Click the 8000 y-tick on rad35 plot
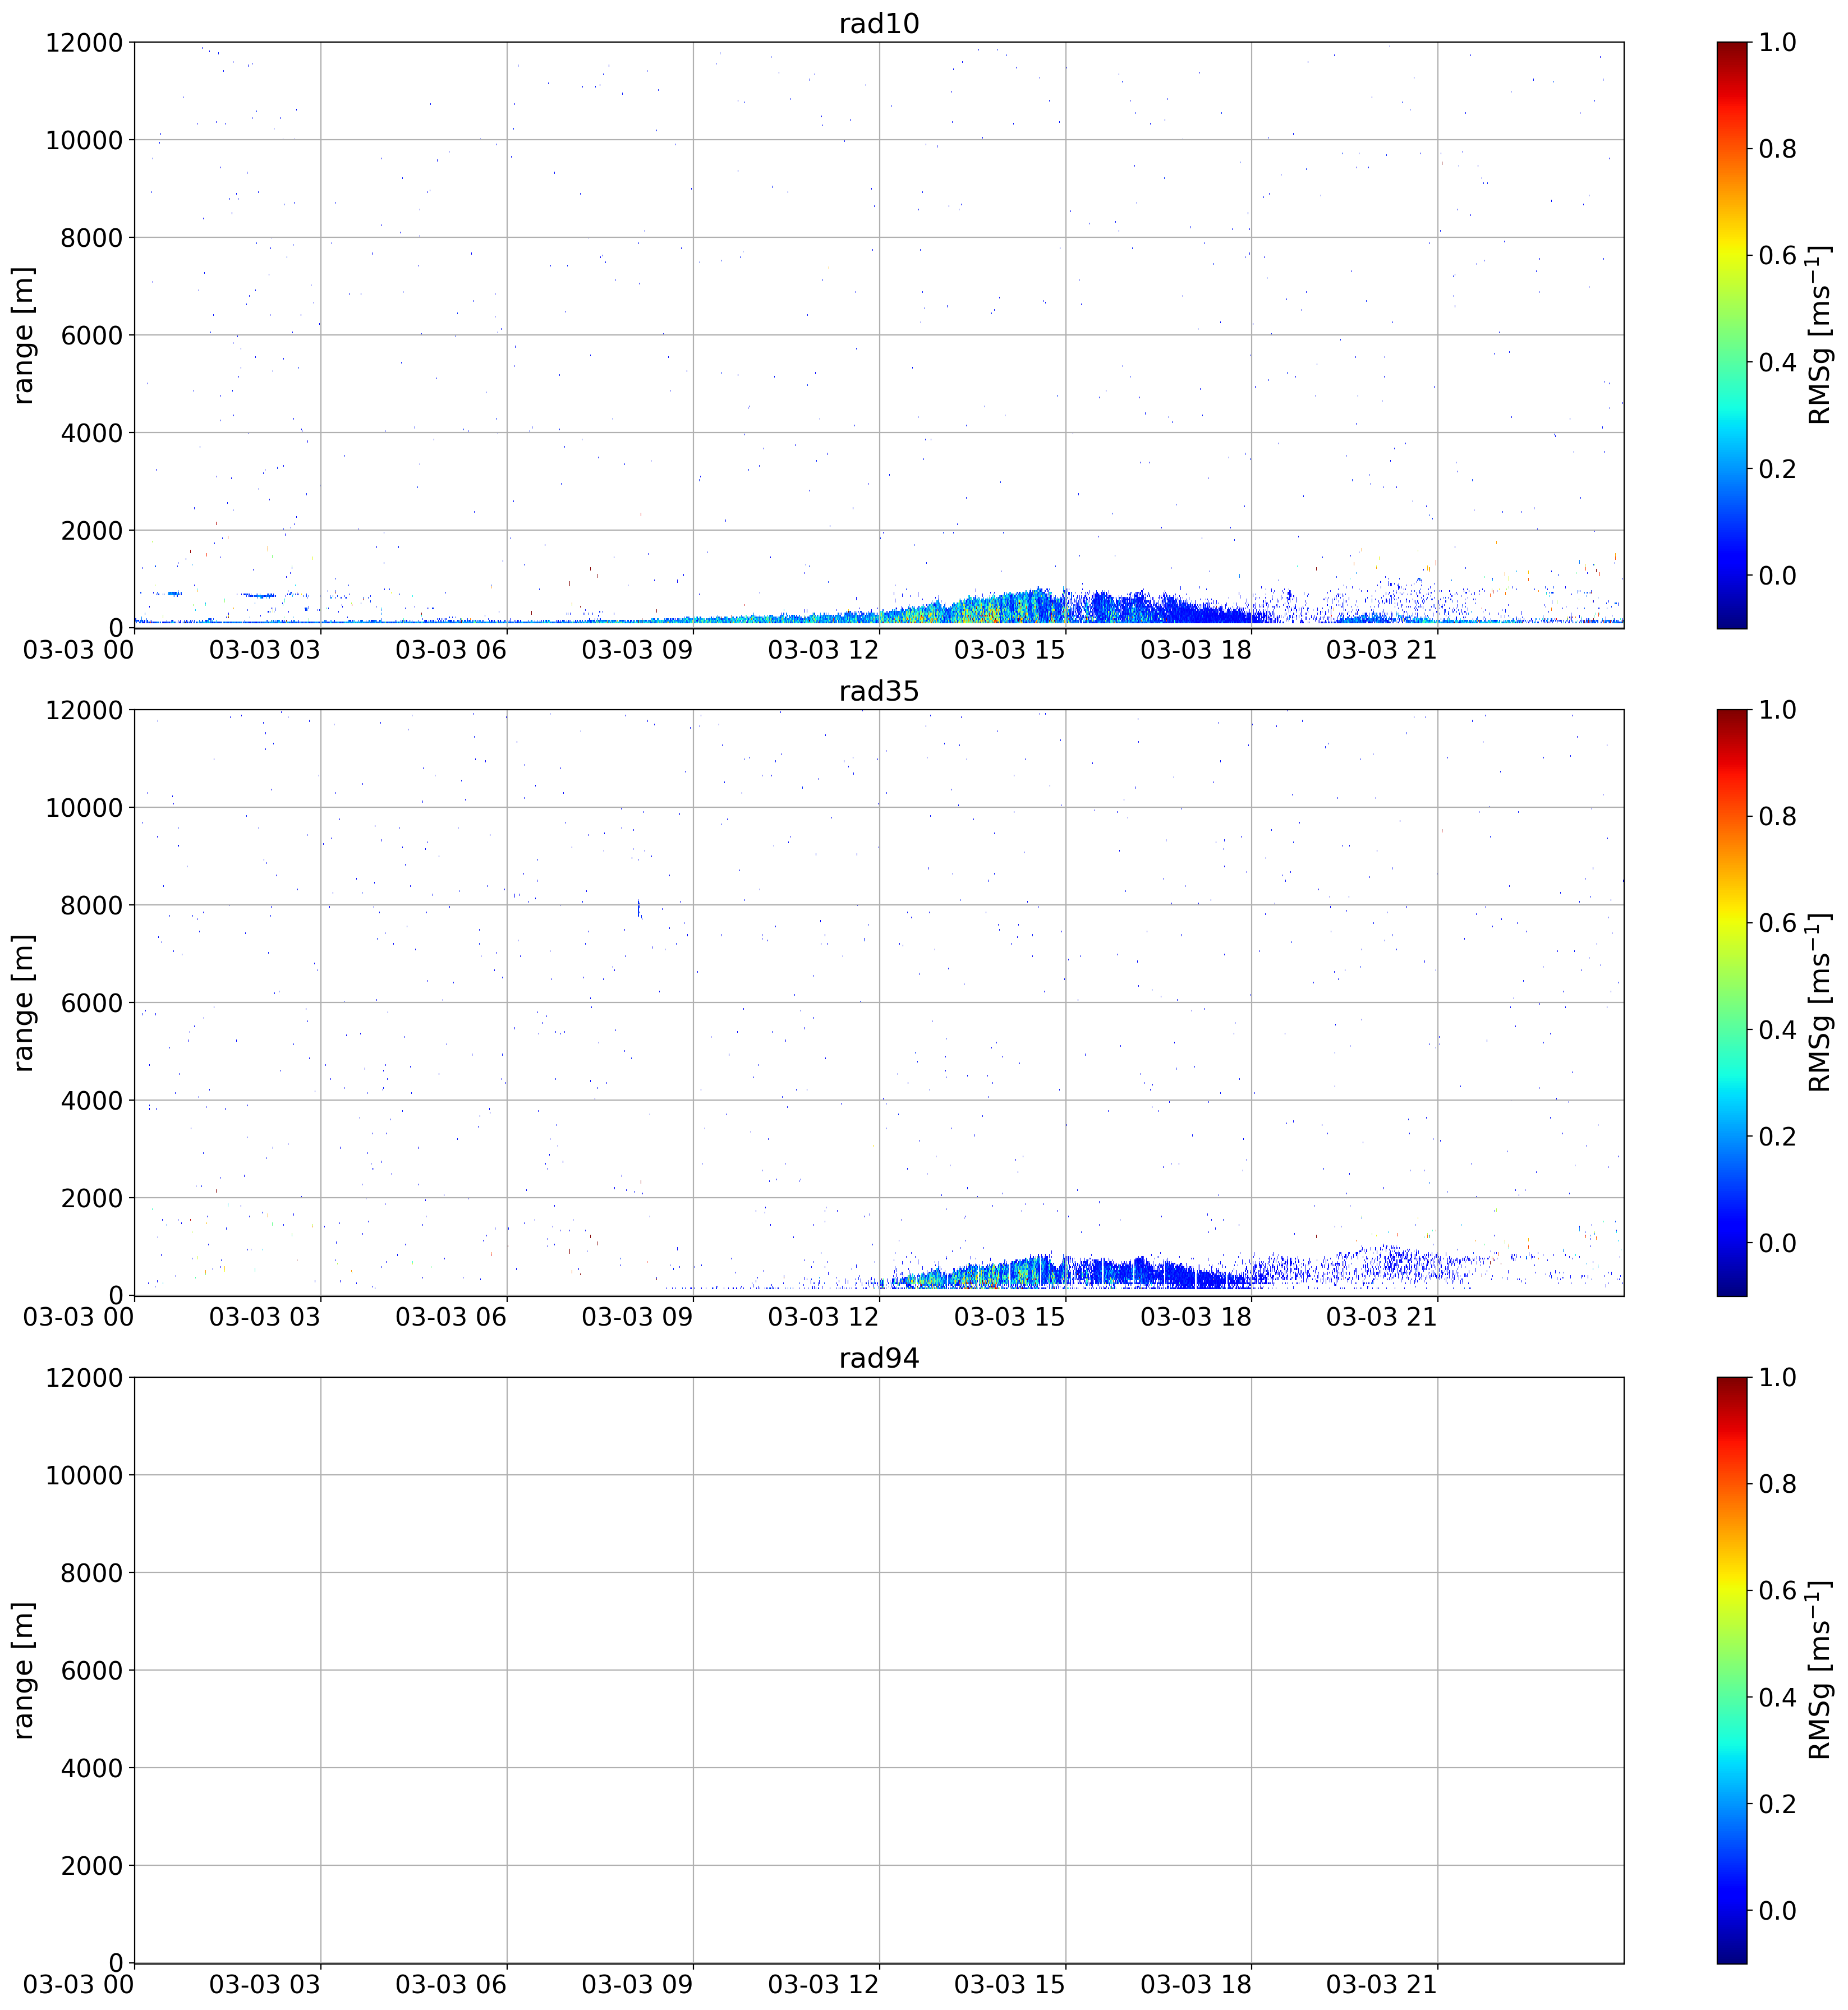This screenshot has height=2010, width=1848. [92, 905]
